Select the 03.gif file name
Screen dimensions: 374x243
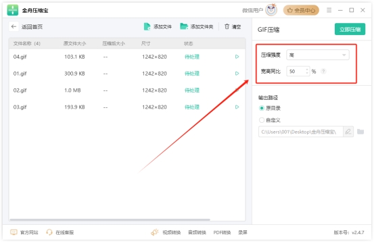(20, 107)
